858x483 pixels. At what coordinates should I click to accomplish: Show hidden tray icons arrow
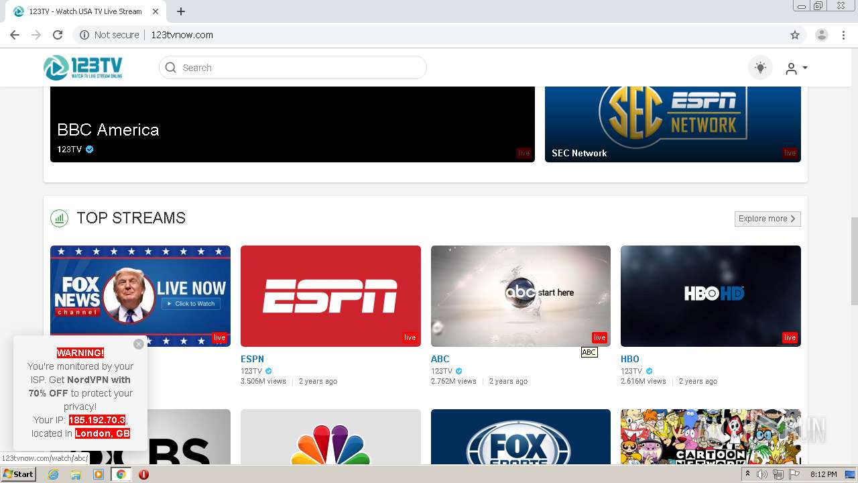pyautogui.click(x=747, y=474)
